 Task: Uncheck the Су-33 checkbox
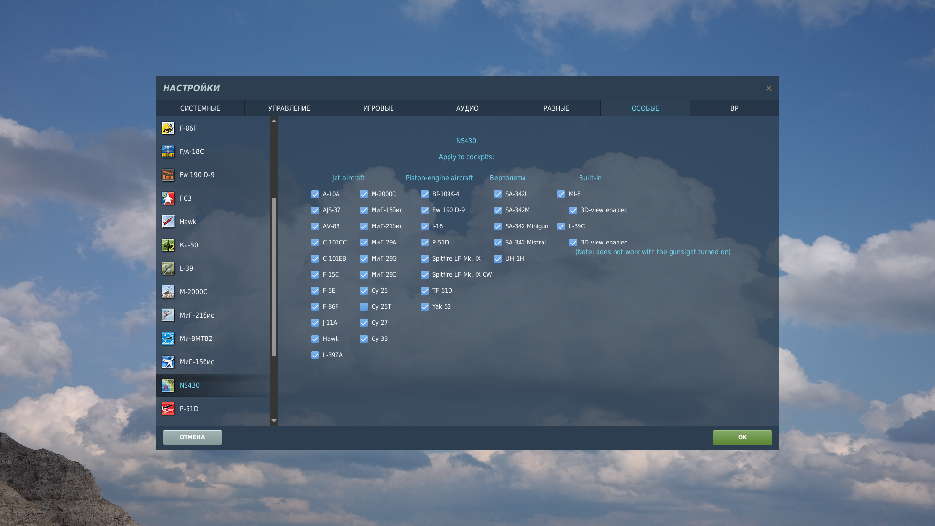click(364, 339)
